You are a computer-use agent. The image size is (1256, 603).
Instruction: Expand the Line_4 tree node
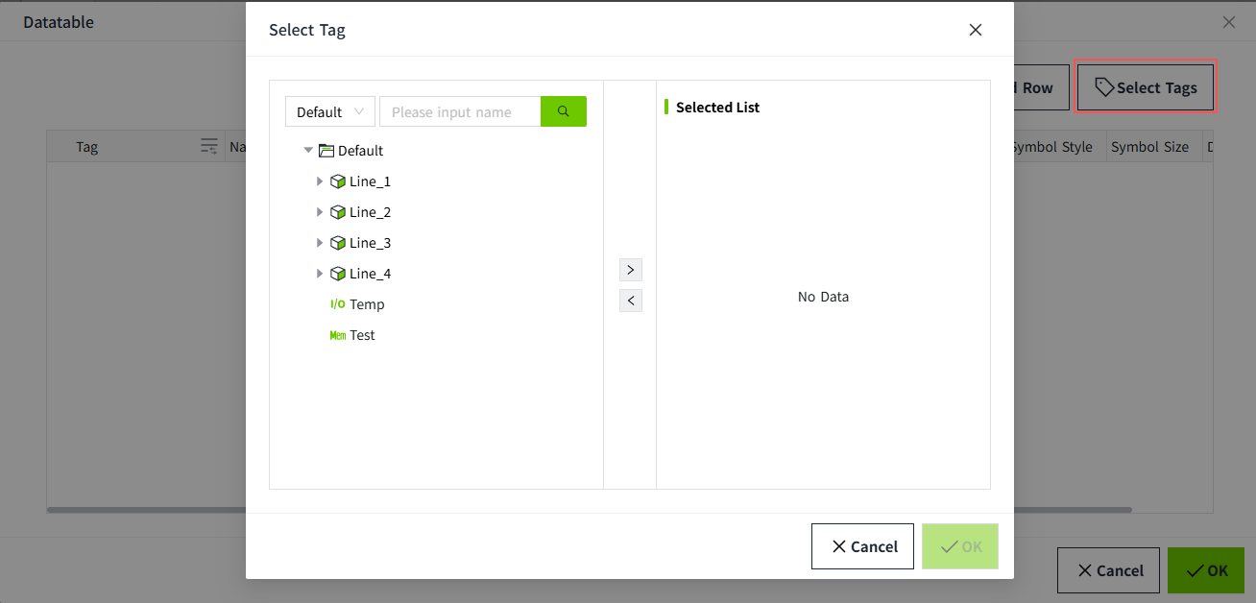tap(320, 274)
